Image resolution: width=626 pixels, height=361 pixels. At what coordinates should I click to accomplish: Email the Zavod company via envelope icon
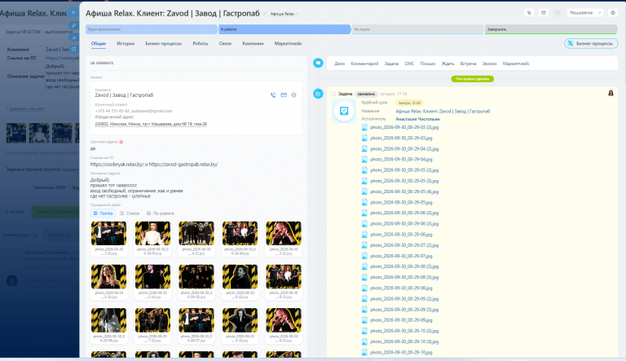pos(284,95)
